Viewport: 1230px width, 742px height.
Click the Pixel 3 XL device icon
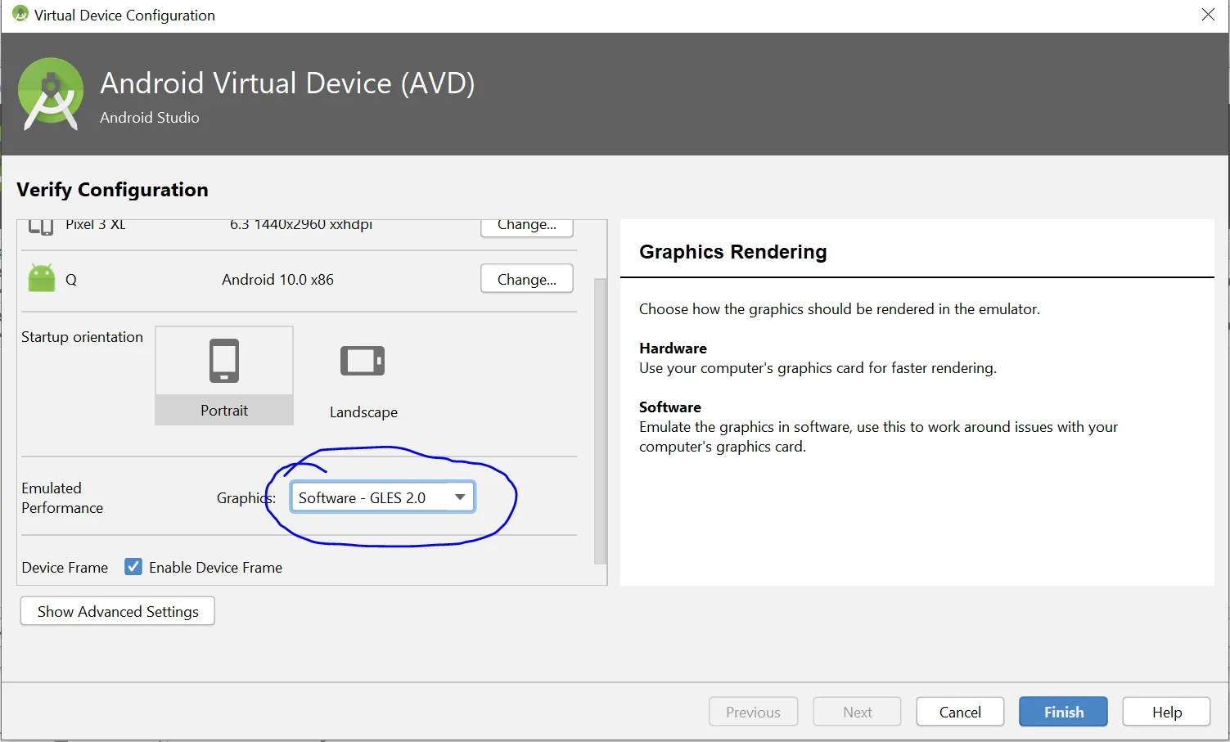[41, 227]
